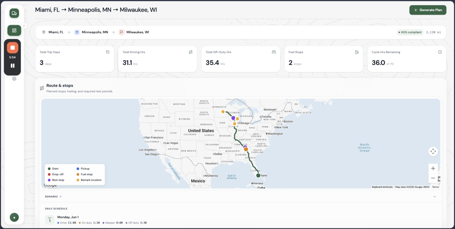Click the Total Driving Hrs route icon
The image size is (455, 229).
click(191, 52)
